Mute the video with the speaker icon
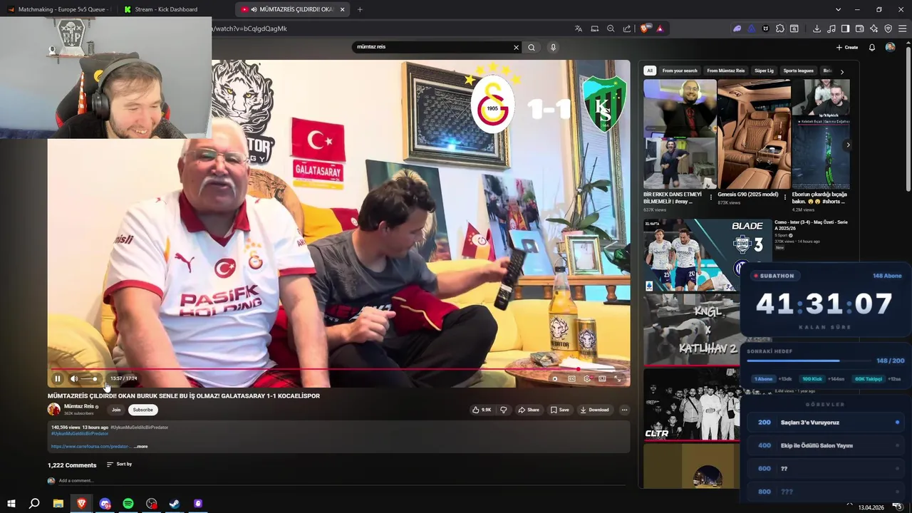Viewport: 912px width, 513px height. pos(74,378)
